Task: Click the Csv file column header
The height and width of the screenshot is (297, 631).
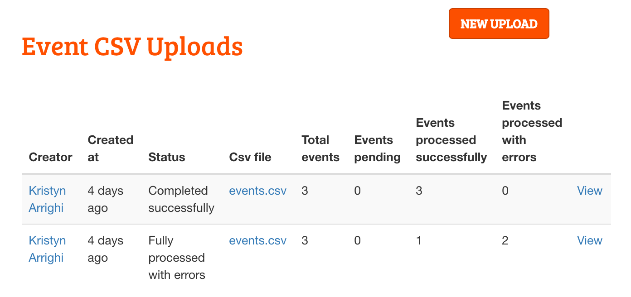Action: [x=250, y=157]
